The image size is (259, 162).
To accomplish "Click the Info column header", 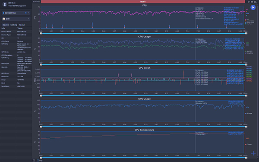I will [3, 28].
